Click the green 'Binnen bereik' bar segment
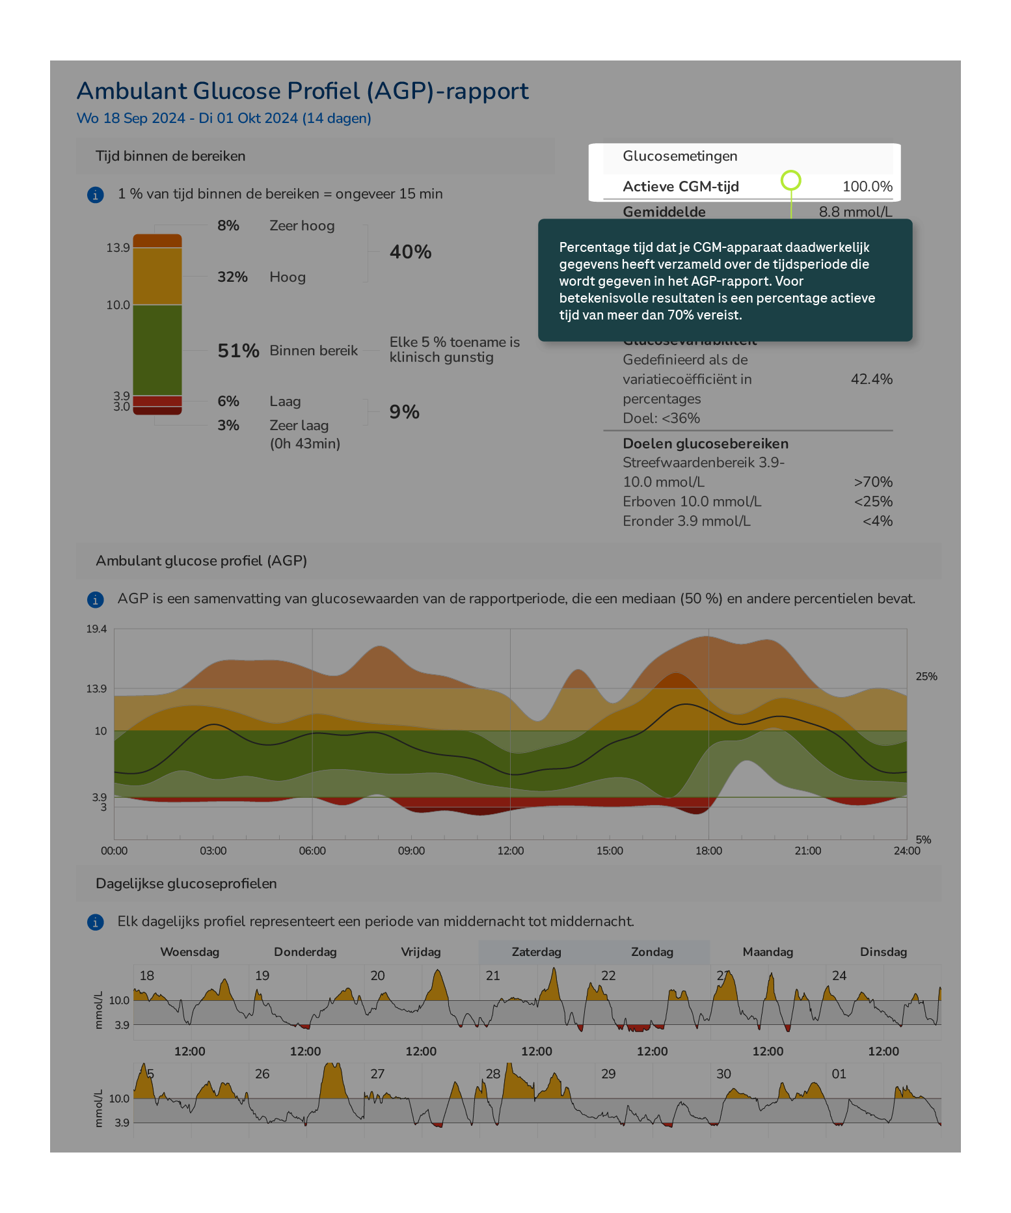 click(157, 350)
